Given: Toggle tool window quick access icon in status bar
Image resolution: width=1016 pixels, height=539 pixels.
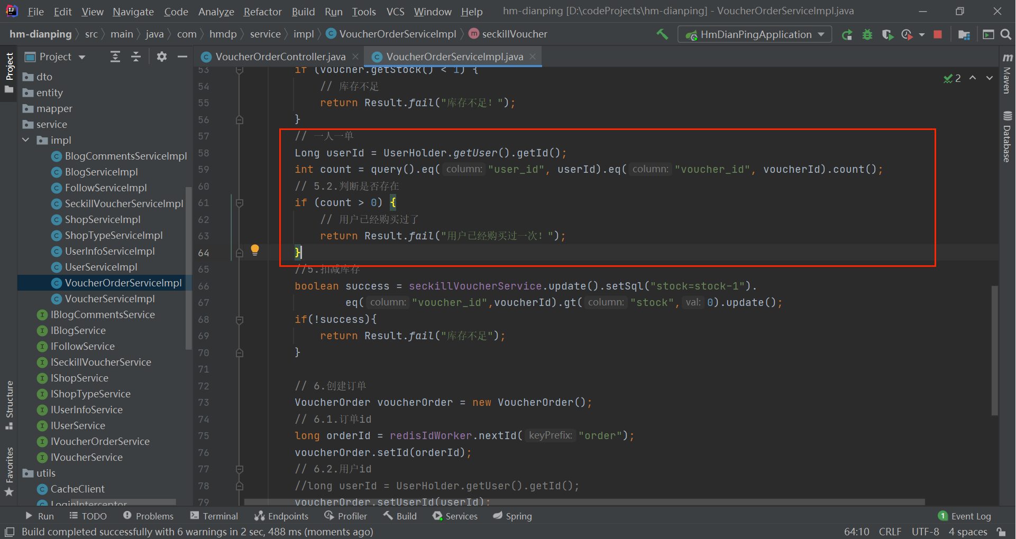Looking at the screenshot, I should pos(9,532).
